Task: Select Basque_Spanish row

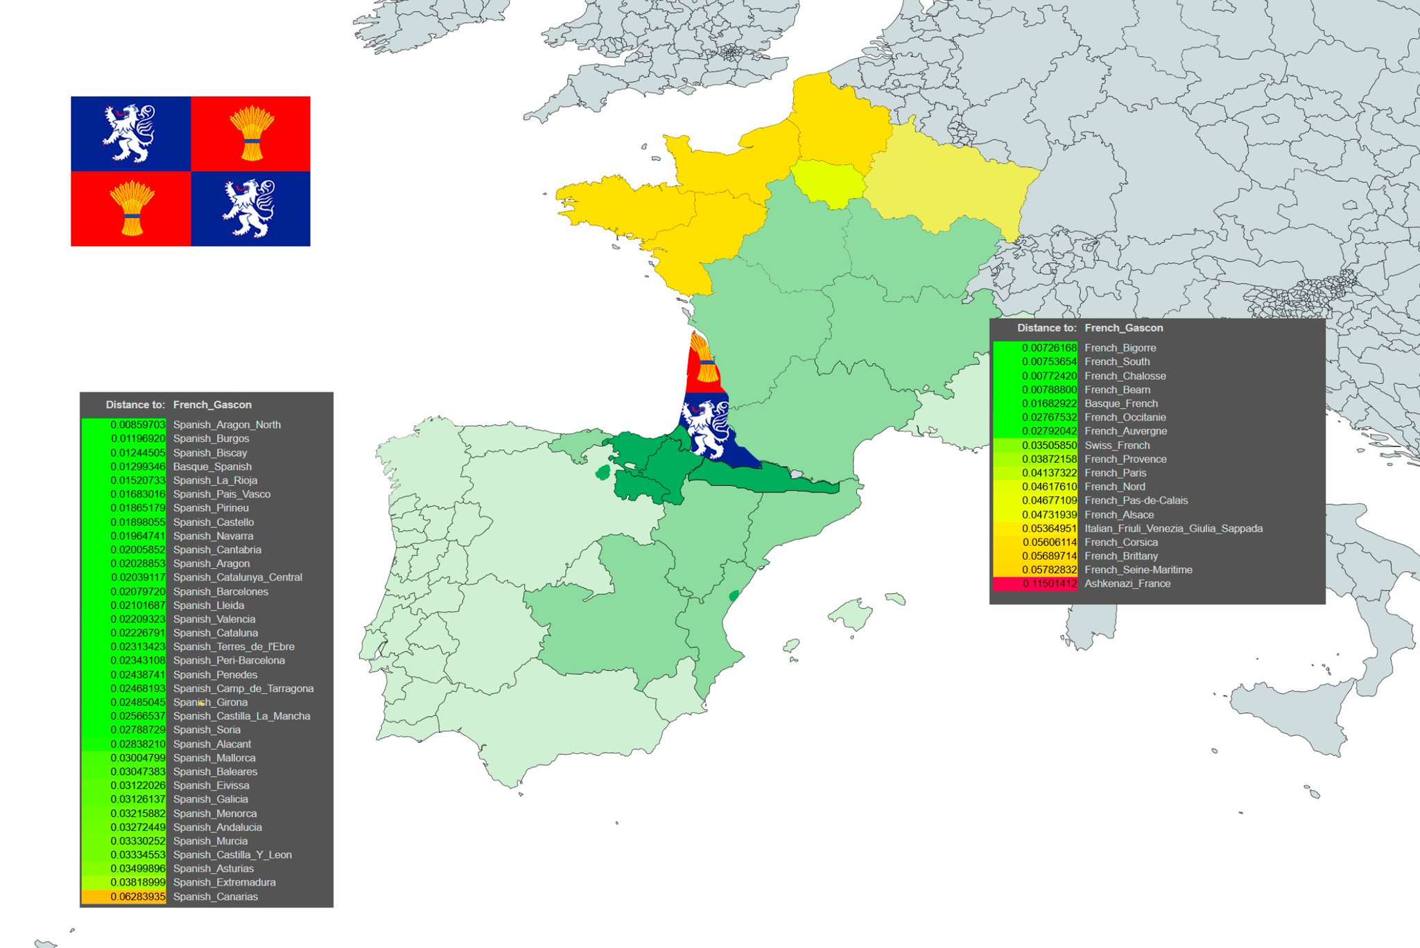Action: 207,466
